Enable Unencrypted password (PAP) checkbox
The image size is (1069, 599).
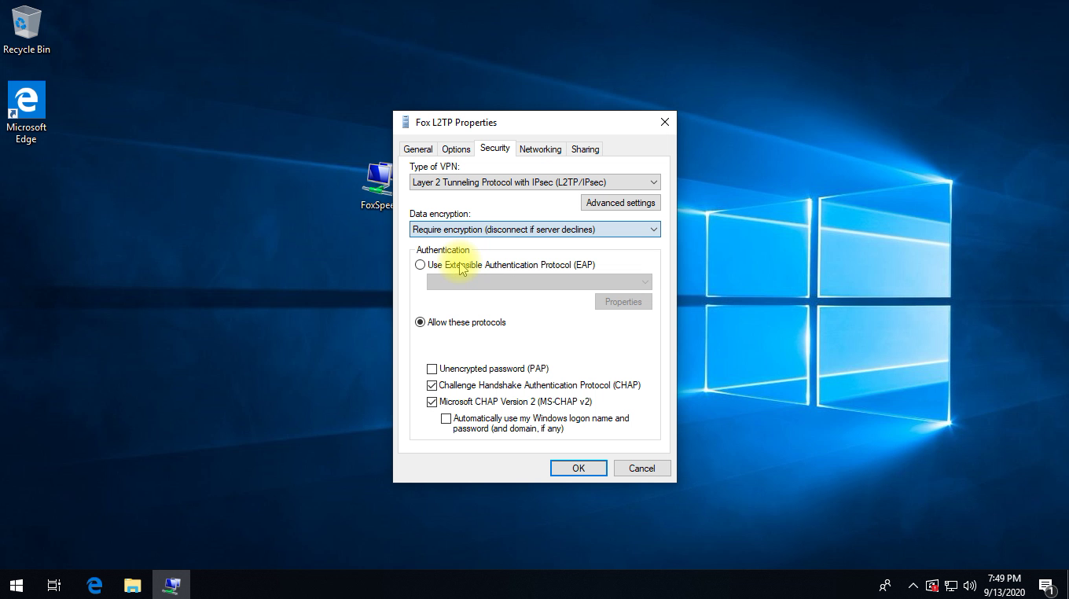(432, 369)
